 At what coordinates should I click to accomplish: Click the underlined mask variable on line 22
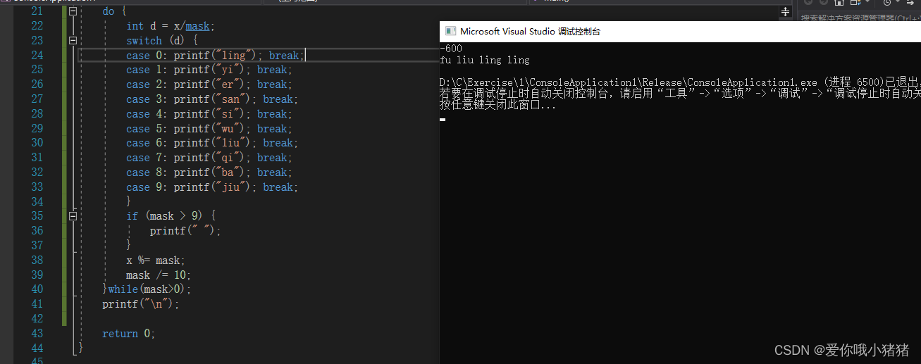[x=198, y=26]
